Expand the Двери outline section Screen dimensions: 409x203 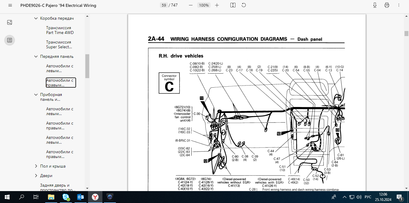[x=36, y=176]
